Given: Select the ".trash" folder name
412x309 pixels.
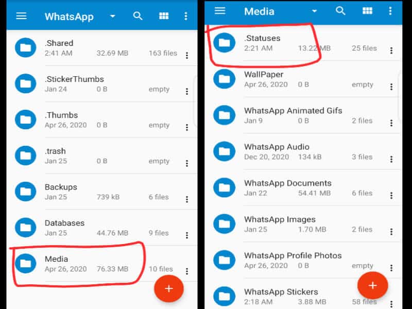Looking at the screenshot, I should [55, 151].
